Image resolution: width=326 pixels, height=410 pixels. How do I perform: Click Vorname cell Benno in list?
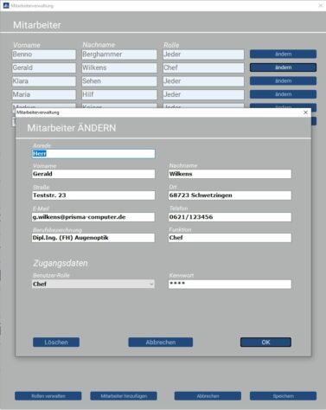44,54
